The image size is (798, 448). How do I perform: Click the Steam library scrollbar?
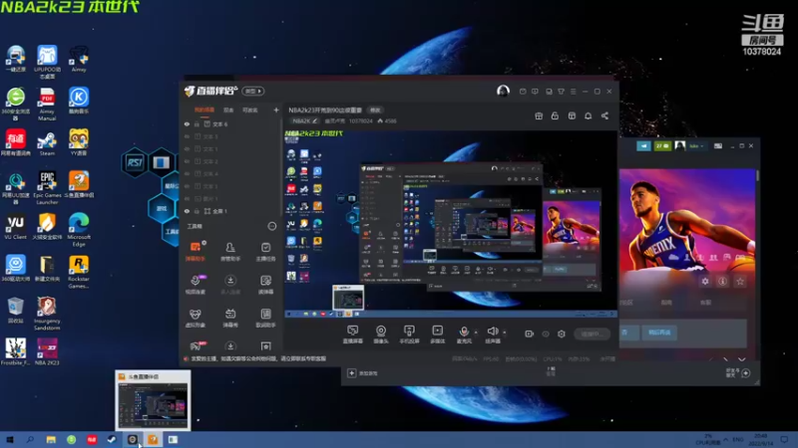pyautogui.click(x=758, y=176)
